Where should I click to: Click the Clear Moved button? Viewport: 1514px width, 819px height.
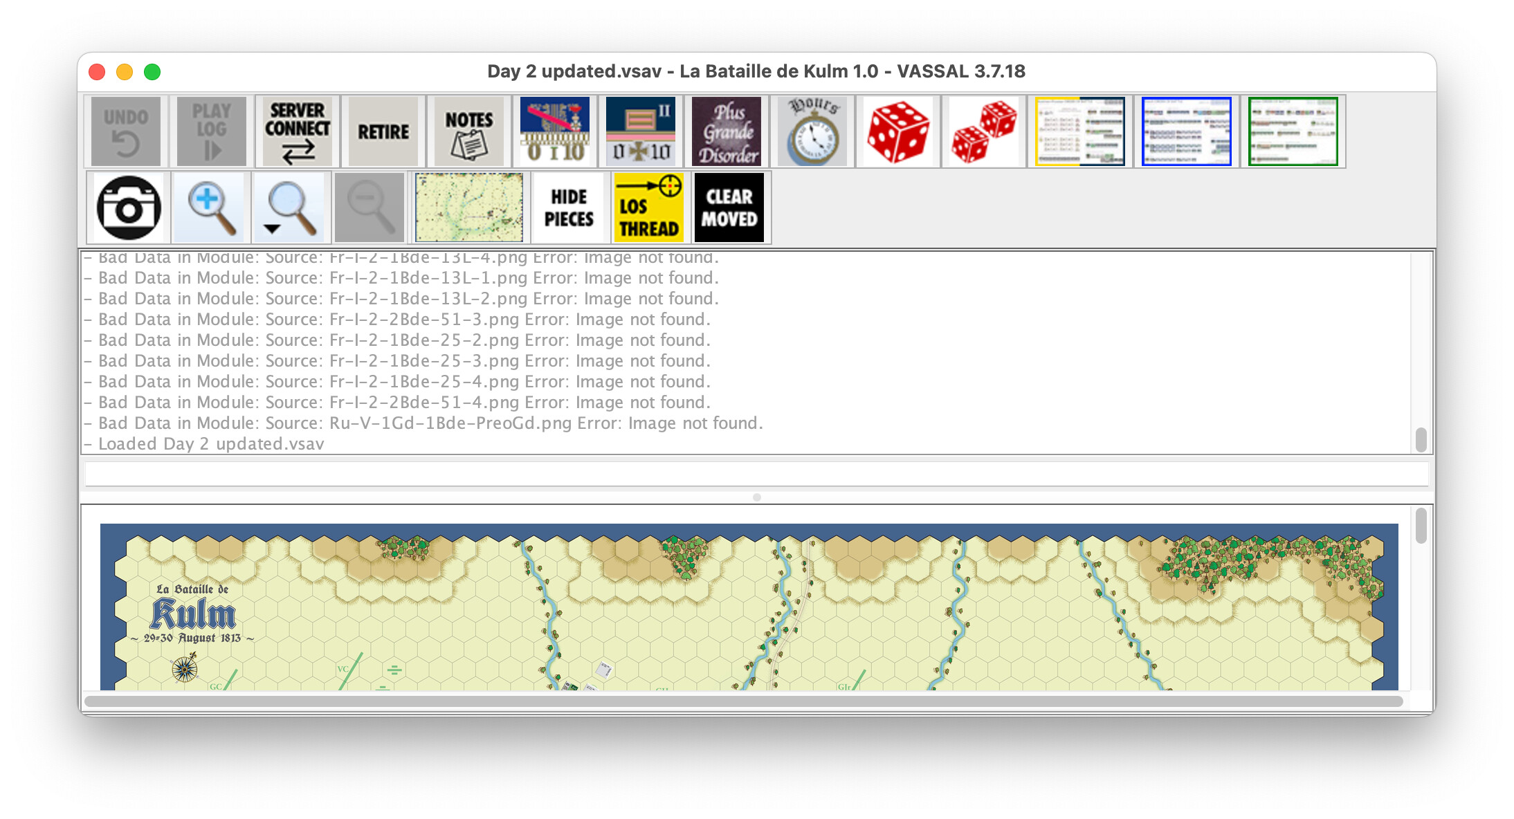click(x=729, y=208)
